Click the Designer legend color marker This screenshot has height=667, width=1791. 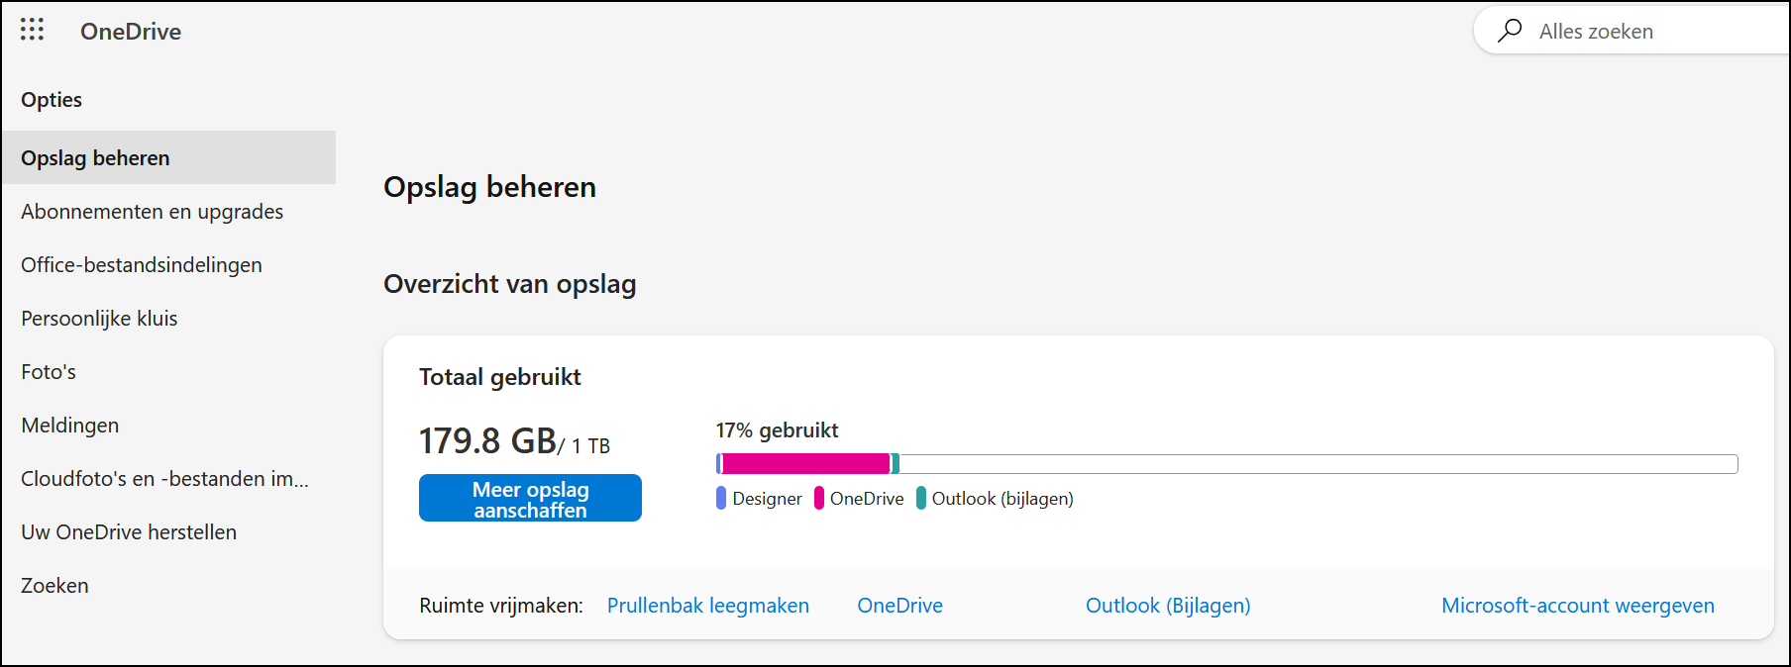point(720,498)
